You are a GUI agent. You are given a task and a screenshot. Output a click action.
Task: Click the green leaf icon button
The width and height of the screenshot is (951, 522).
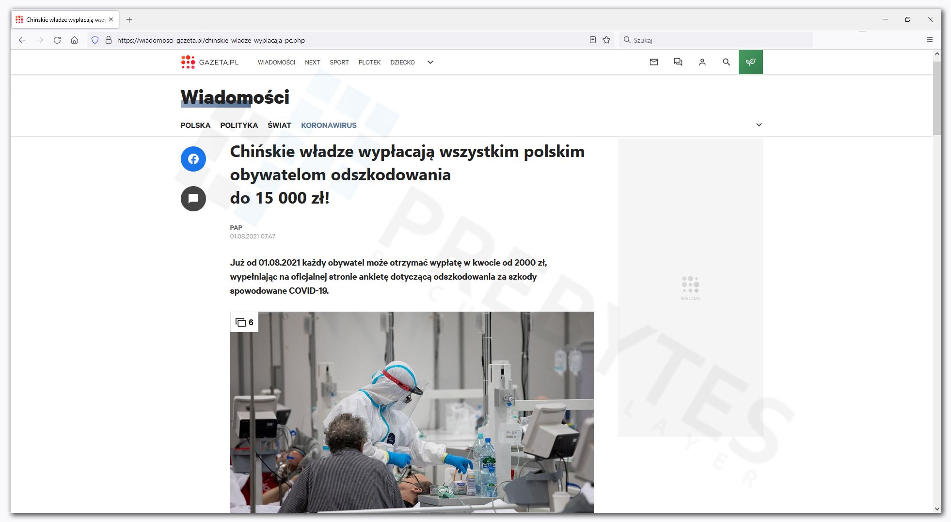click(751, 62)
